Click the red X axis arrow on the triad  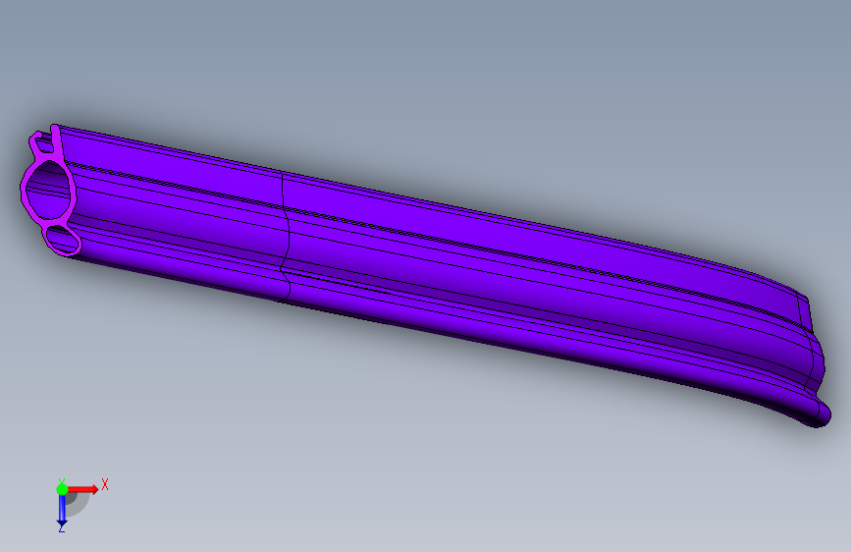tap(83, 489)
